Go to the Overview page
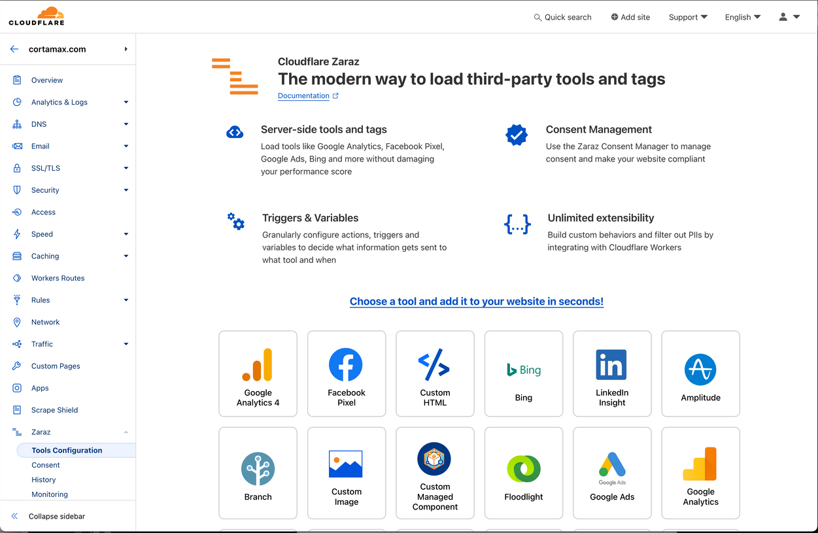This screenshot has width=818, height=533. 47,80
